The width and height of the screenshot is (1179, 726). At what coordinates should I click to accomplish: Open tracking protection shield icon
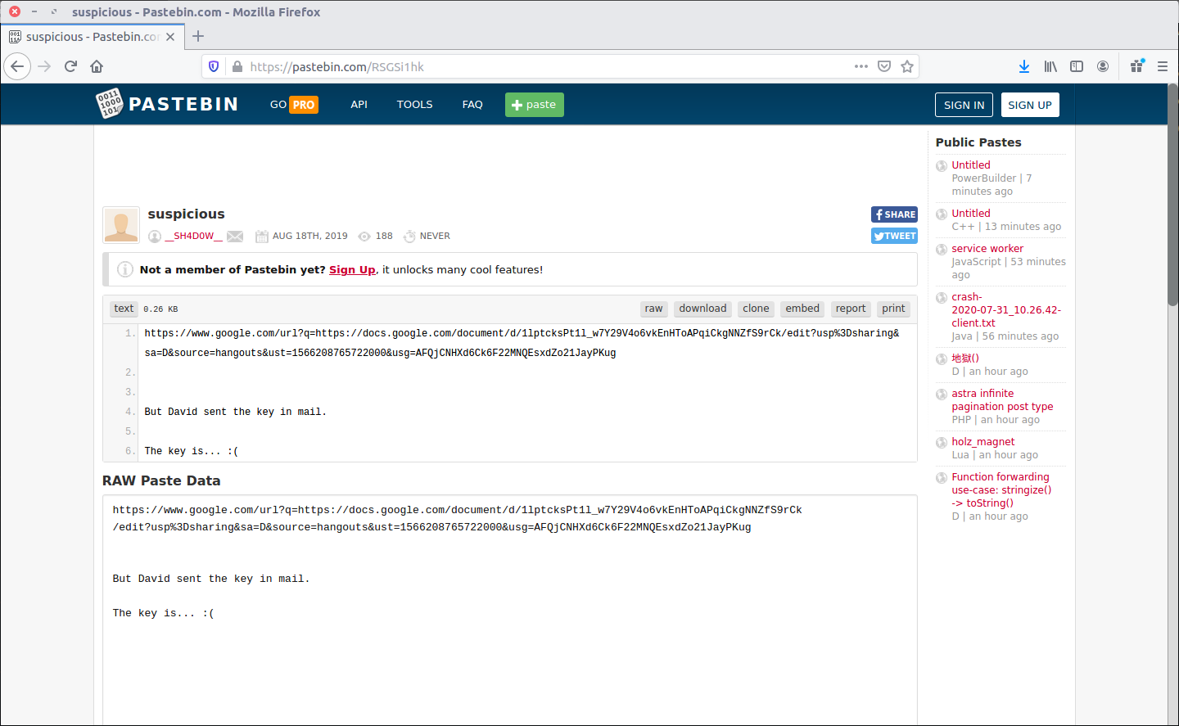tap(214, 66)
